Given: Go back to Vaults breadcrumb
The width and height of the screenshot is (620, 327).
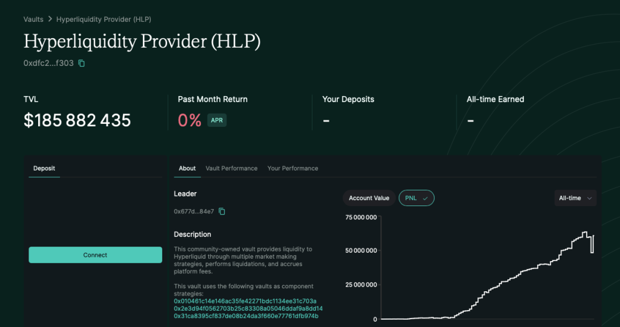Looking at the screenshot, I should tap(33, 19).
